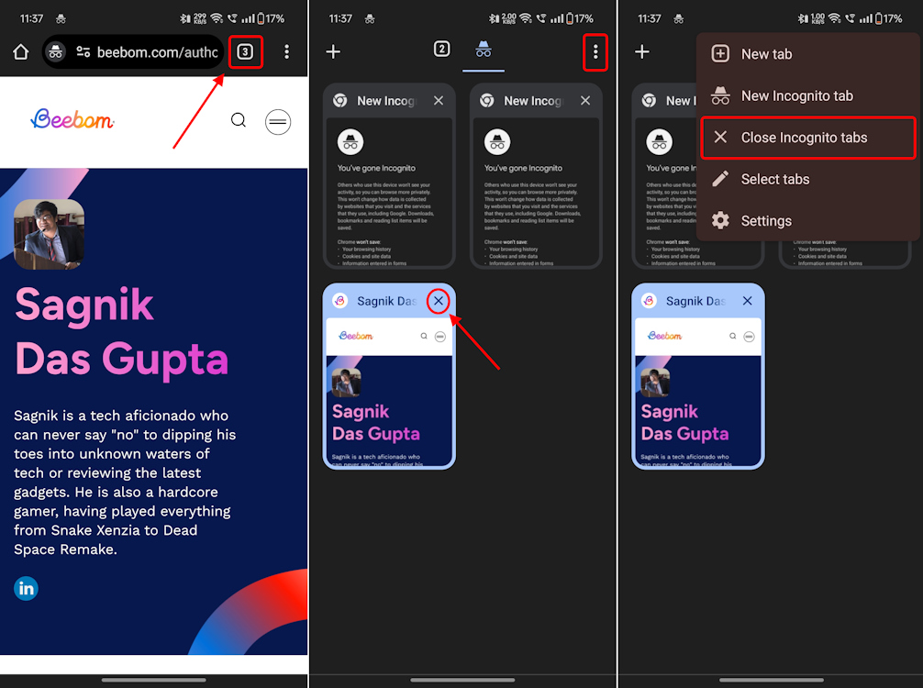Open second New Incognito tab thumbnail

(x=536, y=192)
